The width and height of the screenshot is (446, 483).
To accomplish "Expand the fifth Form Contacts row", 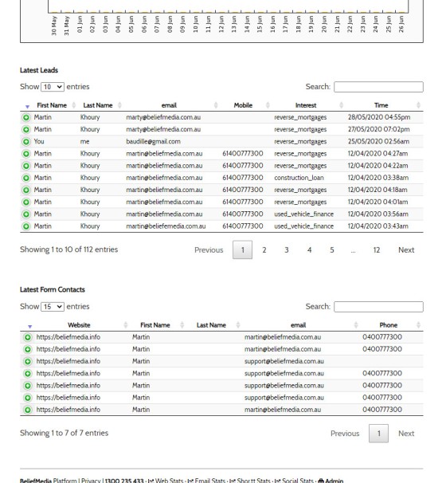I will pos(27,386).
